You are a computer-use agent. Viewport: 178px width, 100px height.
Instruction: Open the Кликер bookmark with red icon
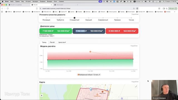coord(167,12)
